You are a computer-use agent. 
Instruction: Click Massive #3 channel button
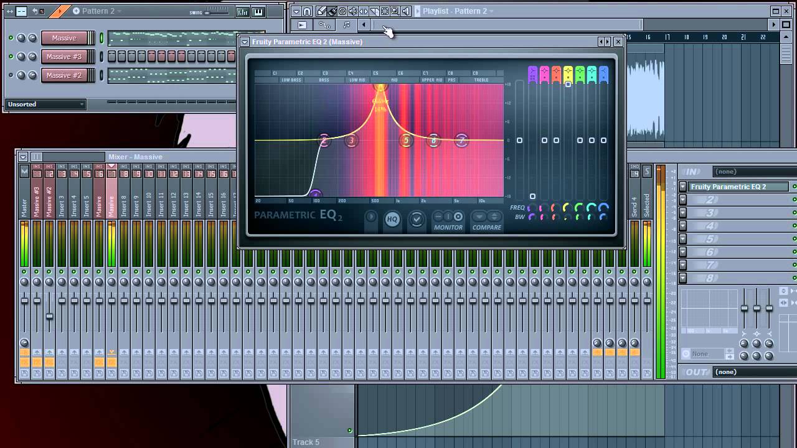(64, 57)
